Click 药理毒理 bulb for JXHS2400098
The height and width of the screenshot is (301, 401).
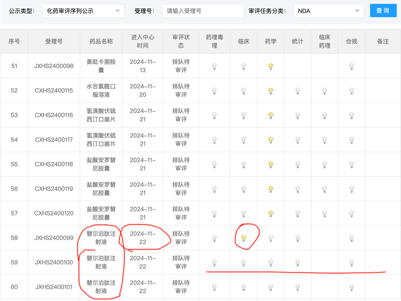point(214,66)
